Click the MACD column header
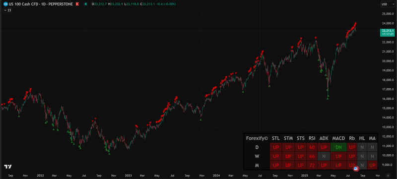The width and height of the screenshot is (397, 179). pos(338,138)
